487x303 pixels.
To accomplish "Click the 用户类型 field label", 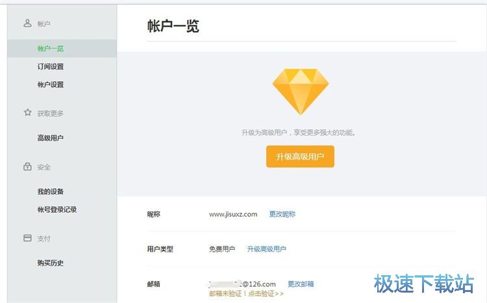I will tap(160, 249).
